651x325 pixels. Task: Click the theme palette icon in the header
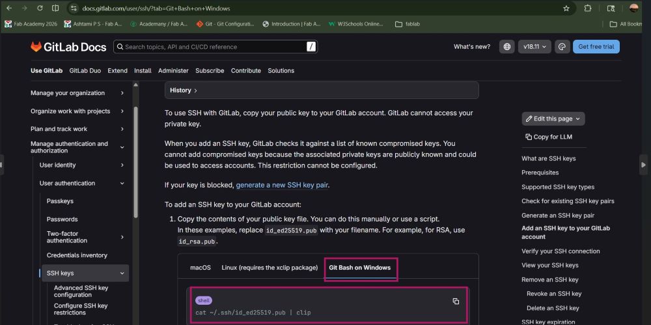coord(562,47)
